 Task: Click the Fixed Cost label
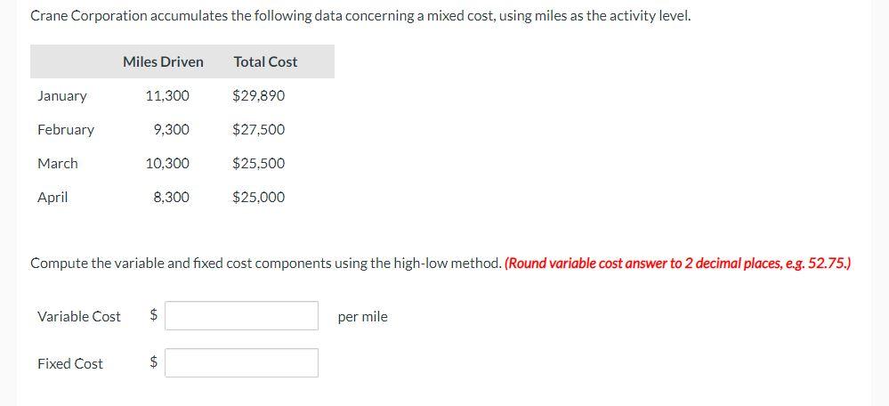pyautogui.click(x=70, y=363)
